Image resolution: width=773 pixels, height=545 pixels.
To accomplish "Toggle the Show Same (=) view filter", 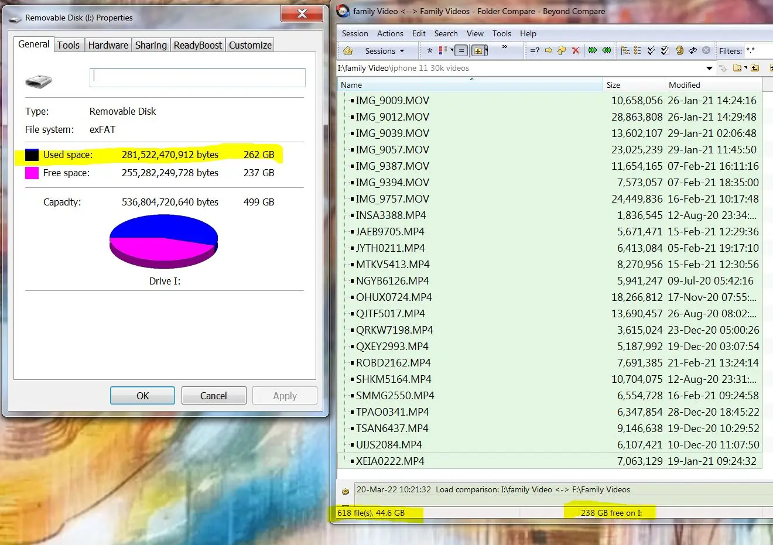I will [461, 51].
